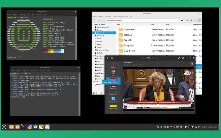221x138 pixels.
Task: Select the Africanews channel
Action: click(x=113, y=107)
